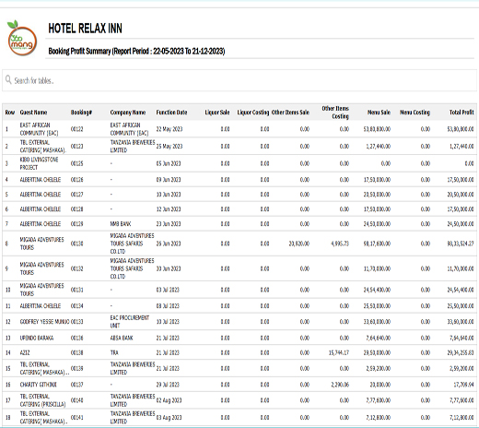Click booking number 00134
This screenshot has height=428, width=479.
tap(76, 306)
